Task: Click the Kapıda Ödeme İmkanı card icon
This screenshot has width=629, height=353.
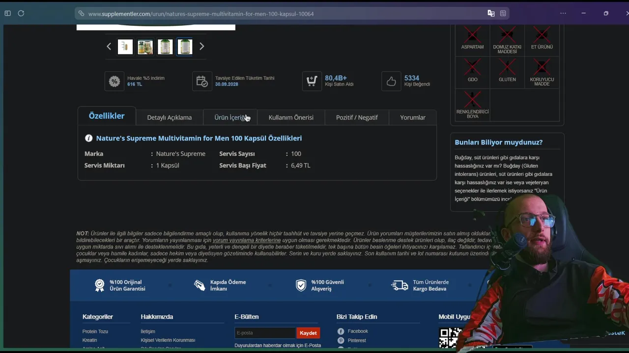Action: [200, 285]
